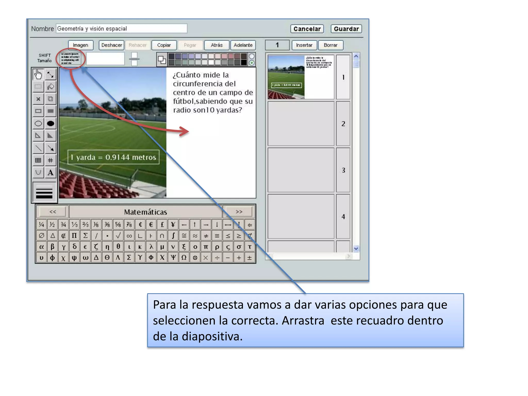Click the Cancelar button
Screen dimensions: 528x396
[x=307, y=29]
